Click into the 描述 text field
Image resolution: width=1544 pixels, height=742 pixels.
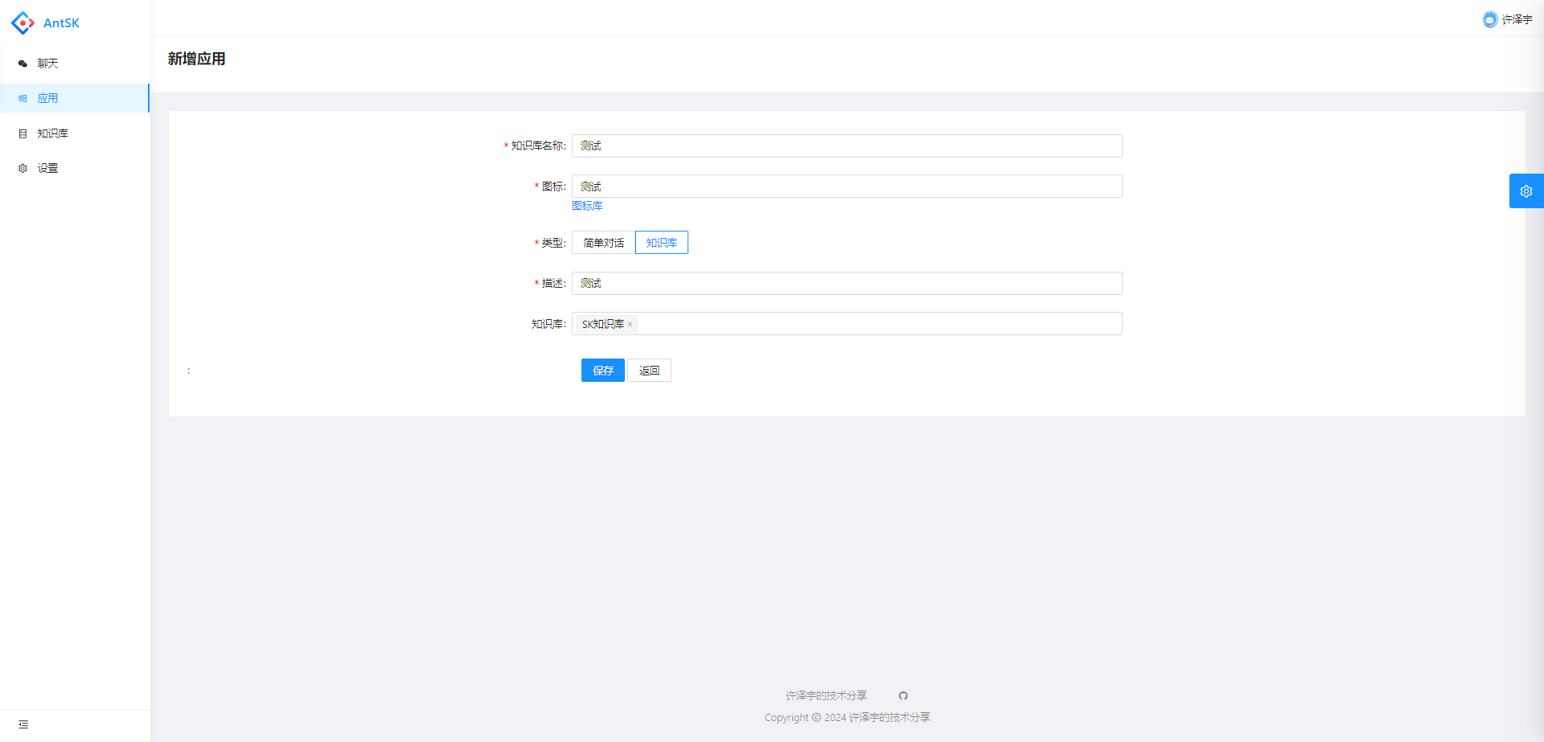coord(846,283)
